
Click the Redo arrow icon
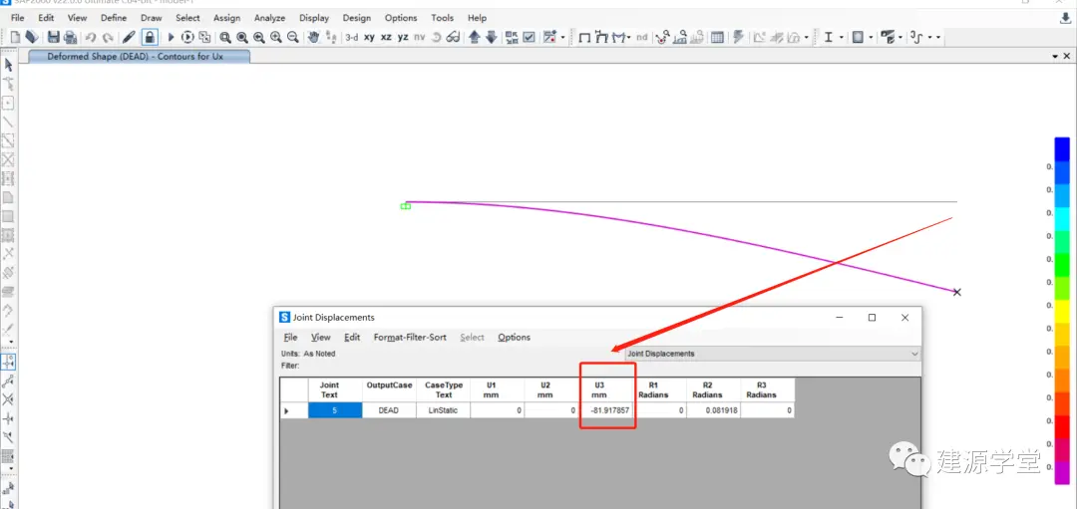tap(107, 38)
